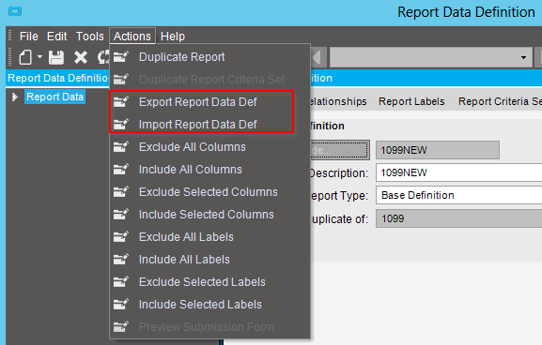Click the Refresh icon in the toolbar
Viewport: 542px width, 345px height.
(x=103, y=57)
